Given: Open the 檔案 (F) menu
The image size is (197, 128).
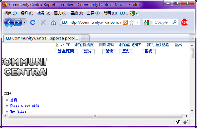Looking at the screenshot, I should tap(10, 13).
